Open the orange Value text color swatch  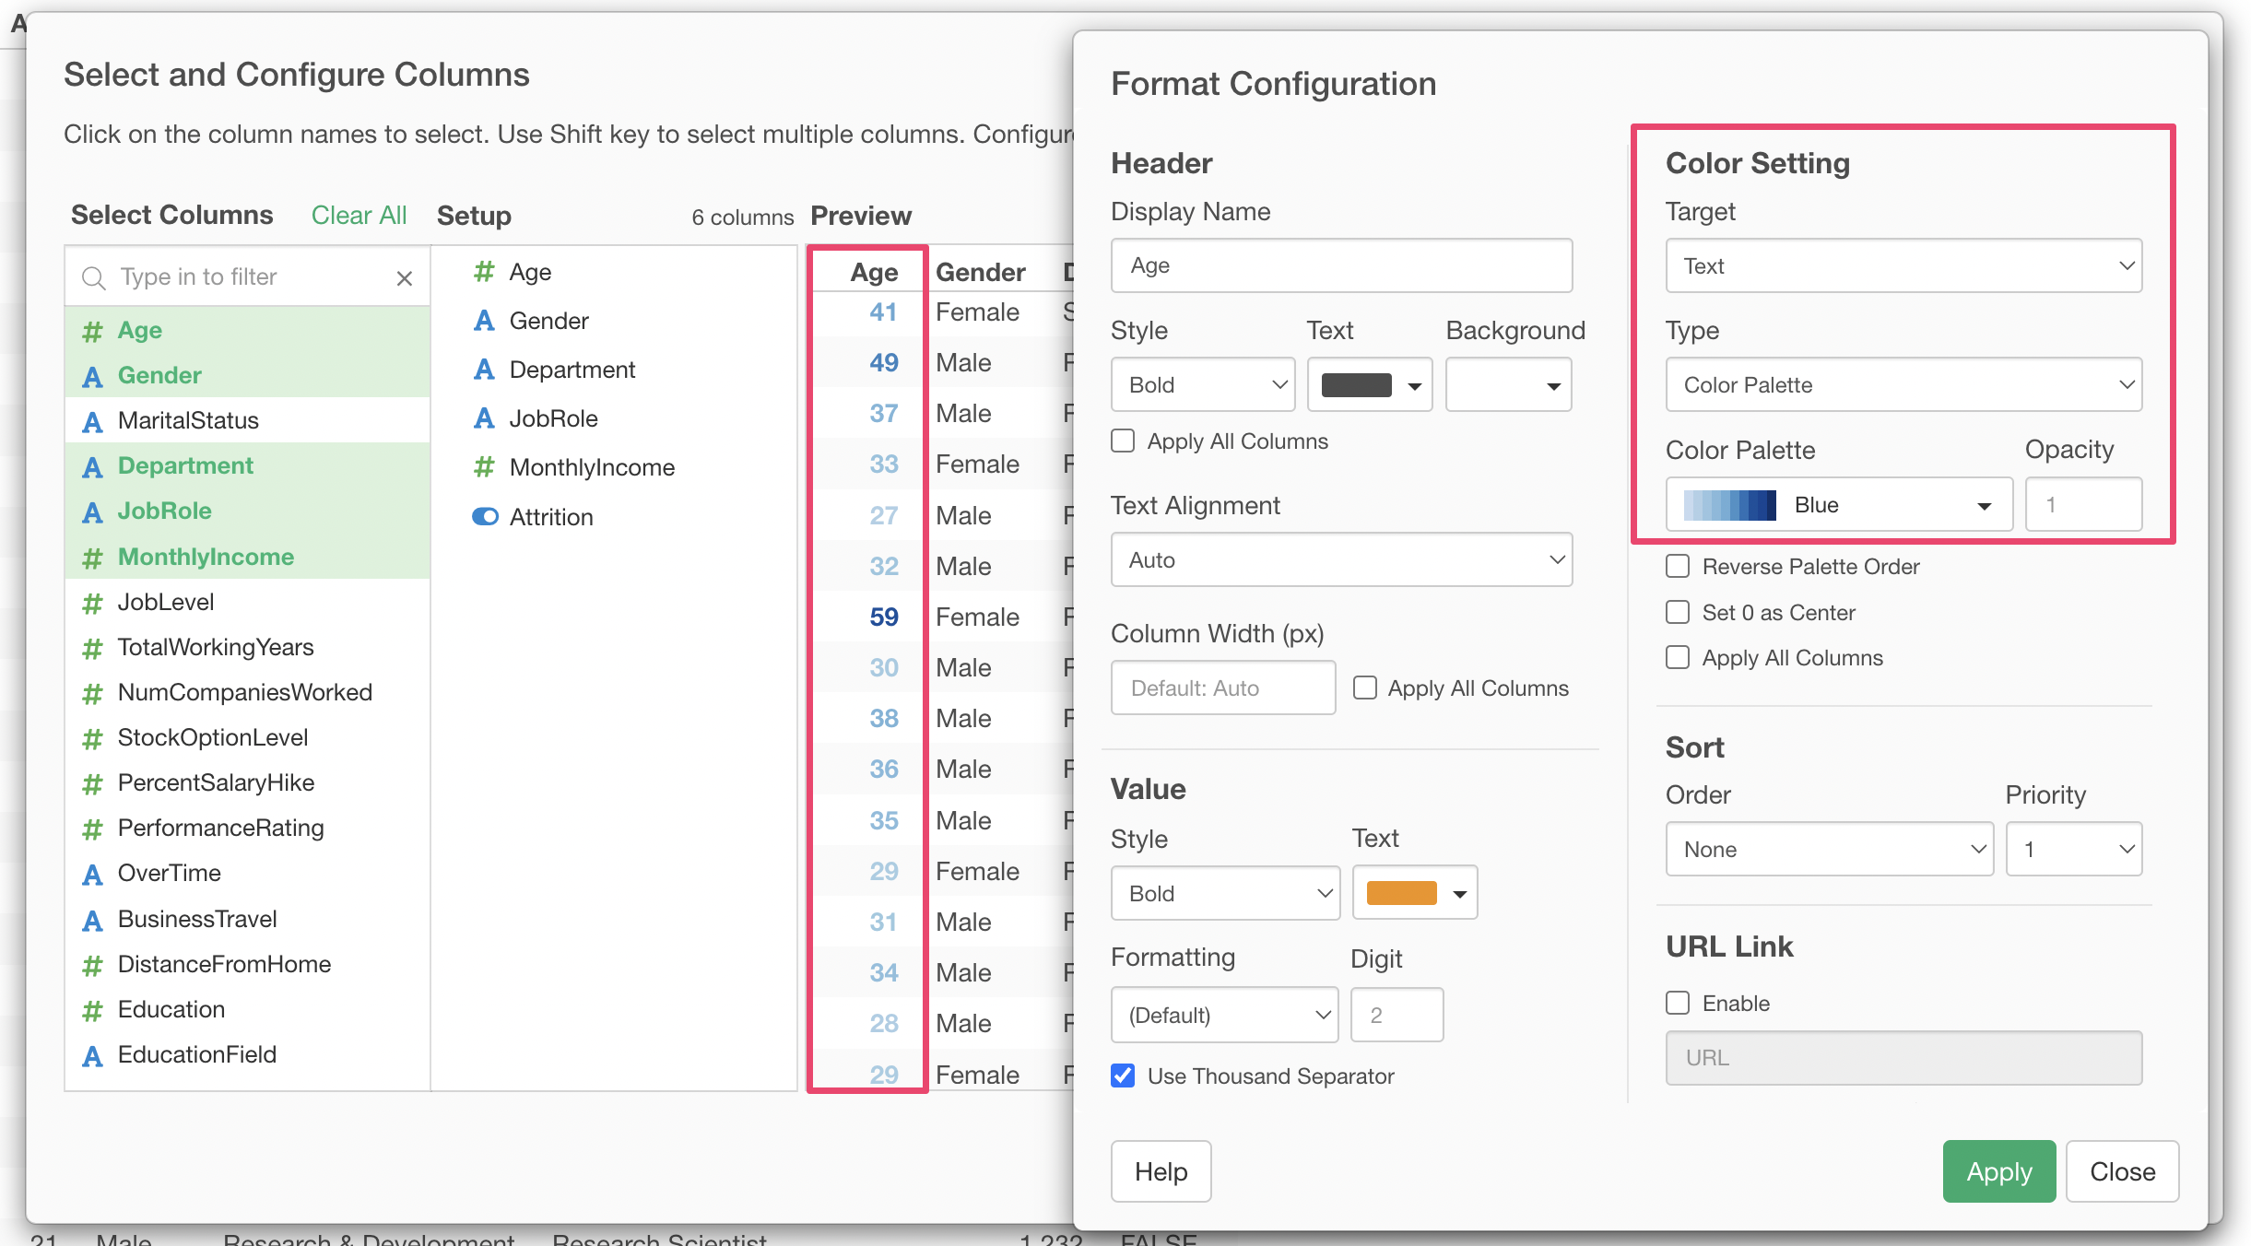pos(1414,894)
